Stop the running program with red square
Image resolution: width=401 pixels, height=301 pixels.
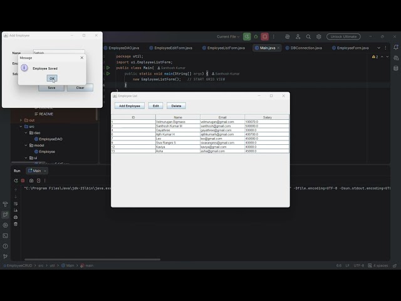tap(264, 36)
